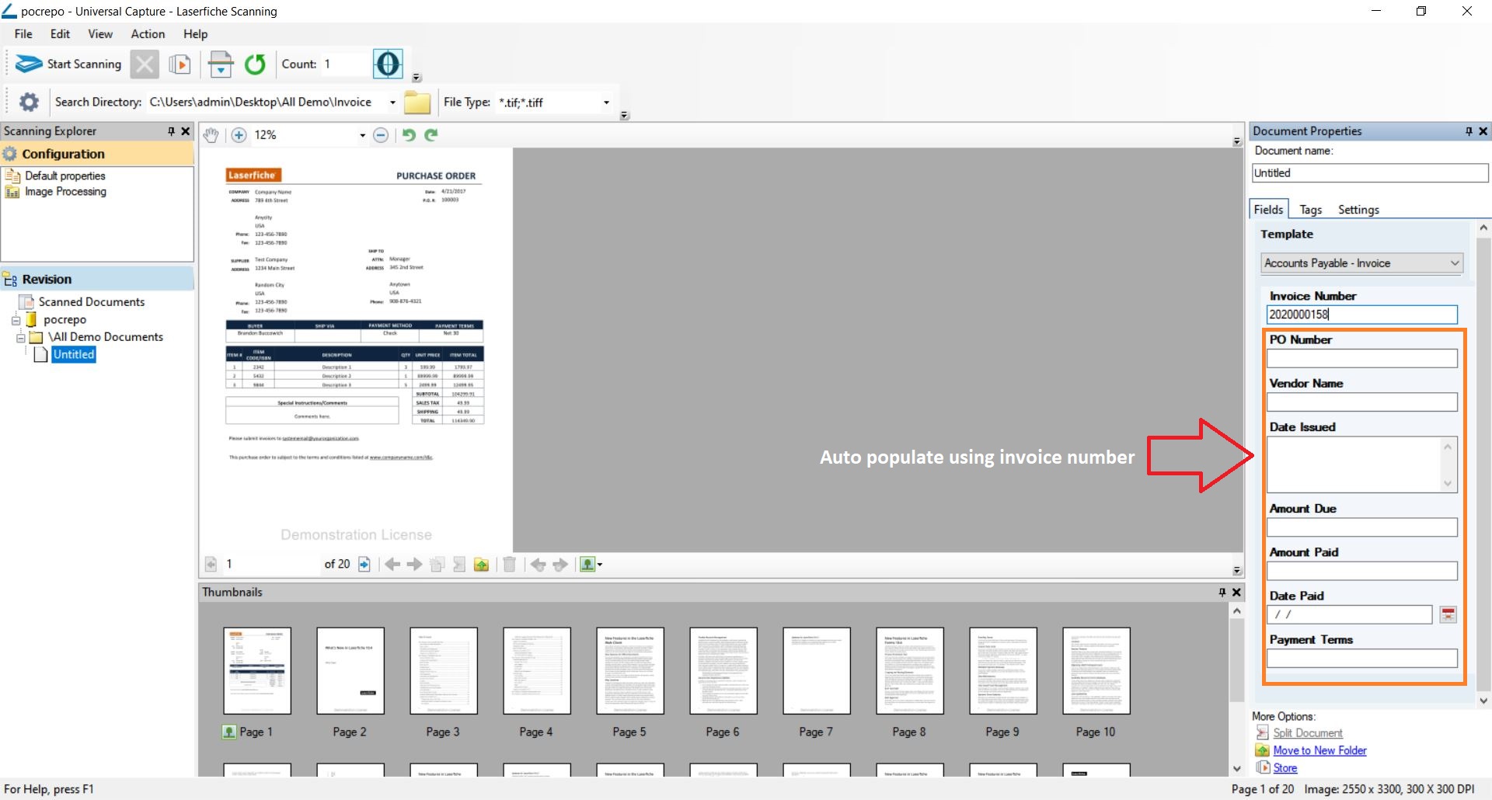Open the File menu
The image size is (1492, 800).
click(x=23, y=34)
